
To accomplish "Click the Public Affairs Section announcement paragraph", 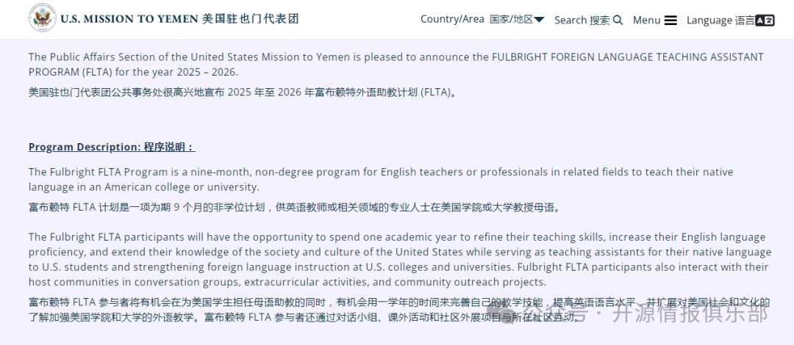I will 396,64.
